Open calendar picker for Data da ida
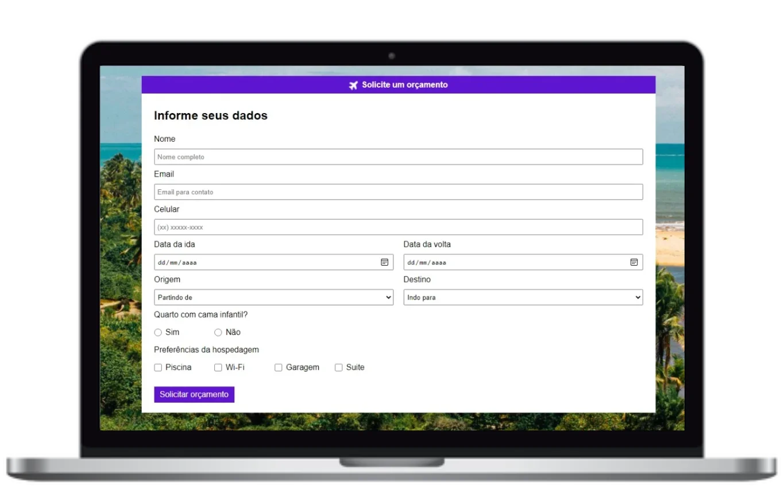The height and width of the screenshot is (494, 784). 384,262
